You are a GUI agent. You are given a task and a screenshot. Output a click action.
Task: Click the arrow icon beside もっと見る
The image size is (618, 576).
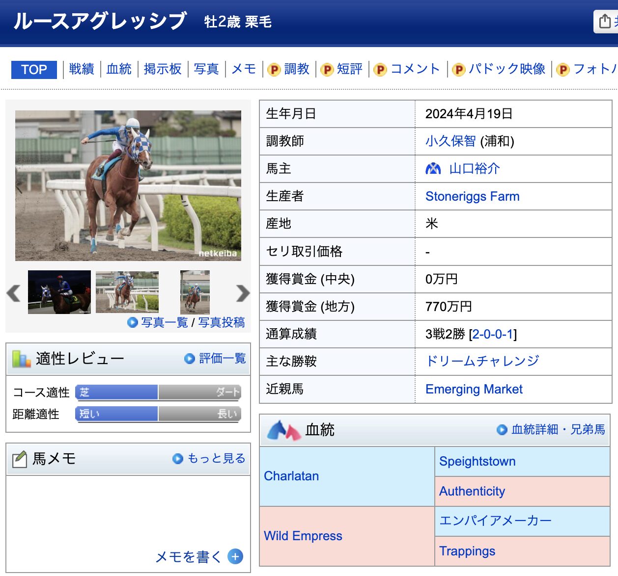pyautogui.click(x=178, y=459)
